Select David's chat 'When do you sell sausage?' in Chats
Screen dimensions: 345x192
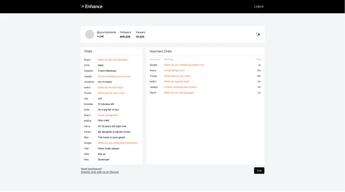pyautogui.click(x=113, y=60)
